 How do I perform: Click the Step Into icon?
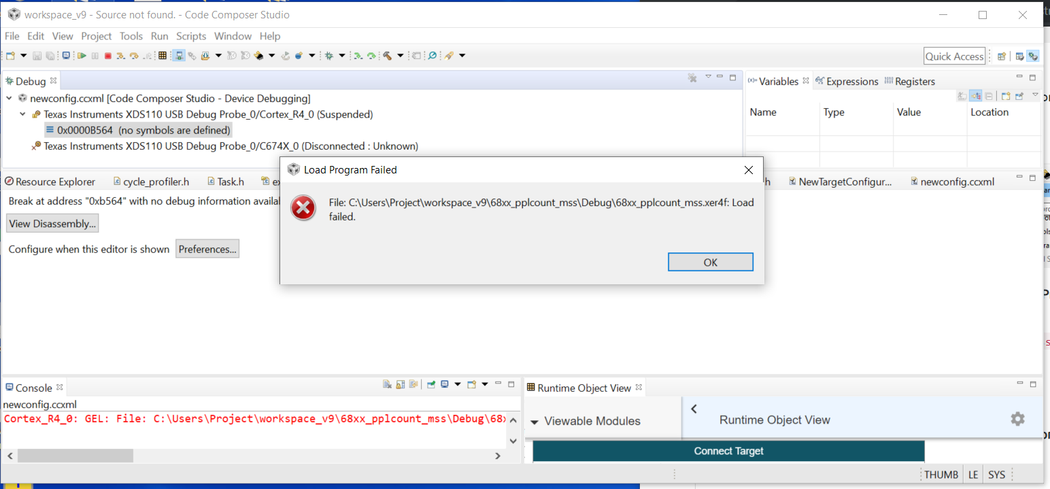pos(120,56)
